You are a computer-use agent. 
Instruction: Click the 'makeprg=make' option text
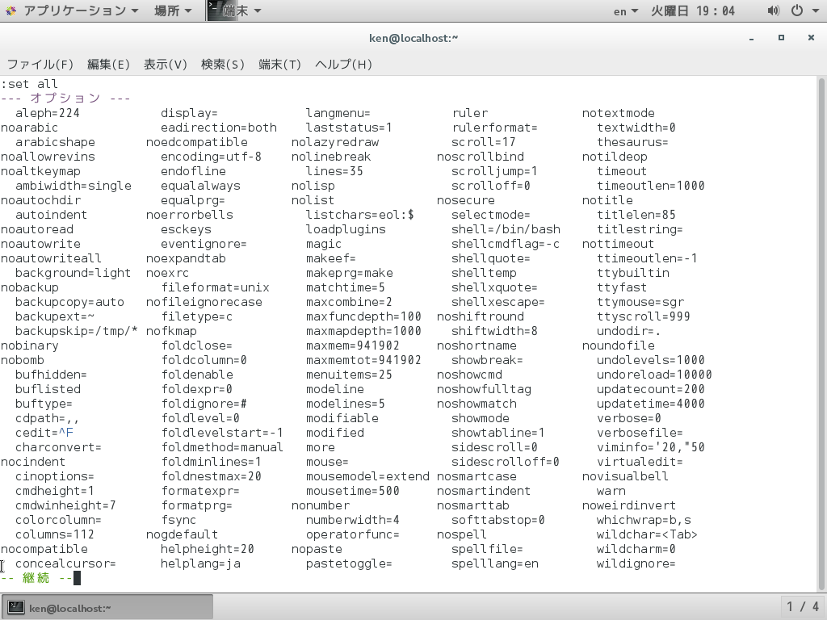tap(349, 273)
